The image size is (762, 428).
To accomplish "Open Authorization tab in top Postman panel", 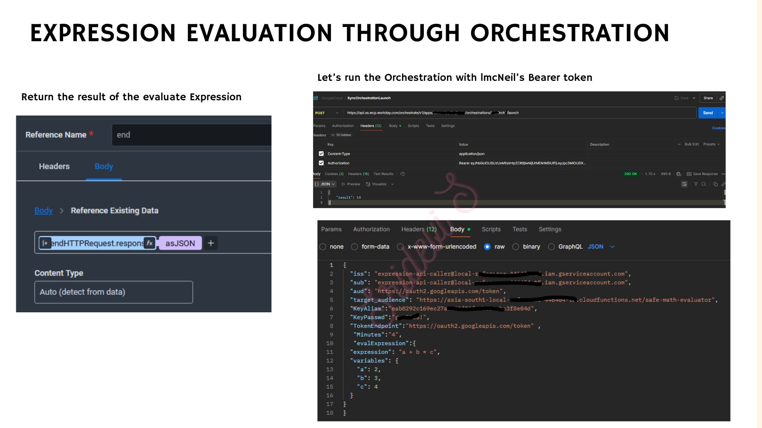I will coord(343,126).
